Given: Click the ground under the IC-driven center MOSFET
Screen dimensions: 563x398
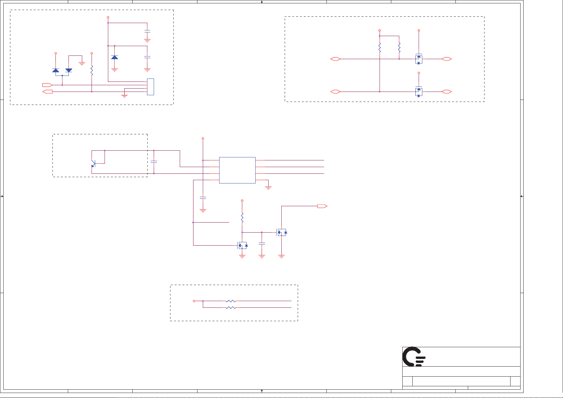Looking at the screenshot, I should [x=242, y=257].
